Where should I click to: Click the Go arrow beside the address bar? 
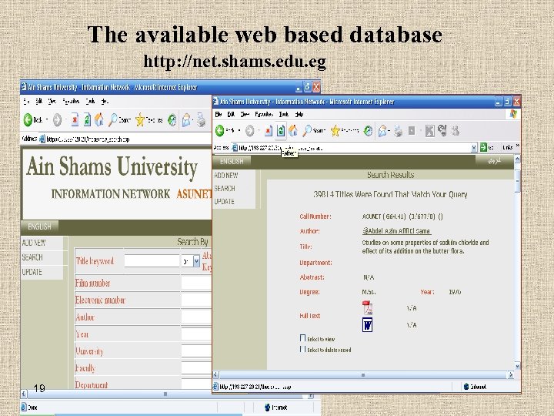tap(483, 147)
